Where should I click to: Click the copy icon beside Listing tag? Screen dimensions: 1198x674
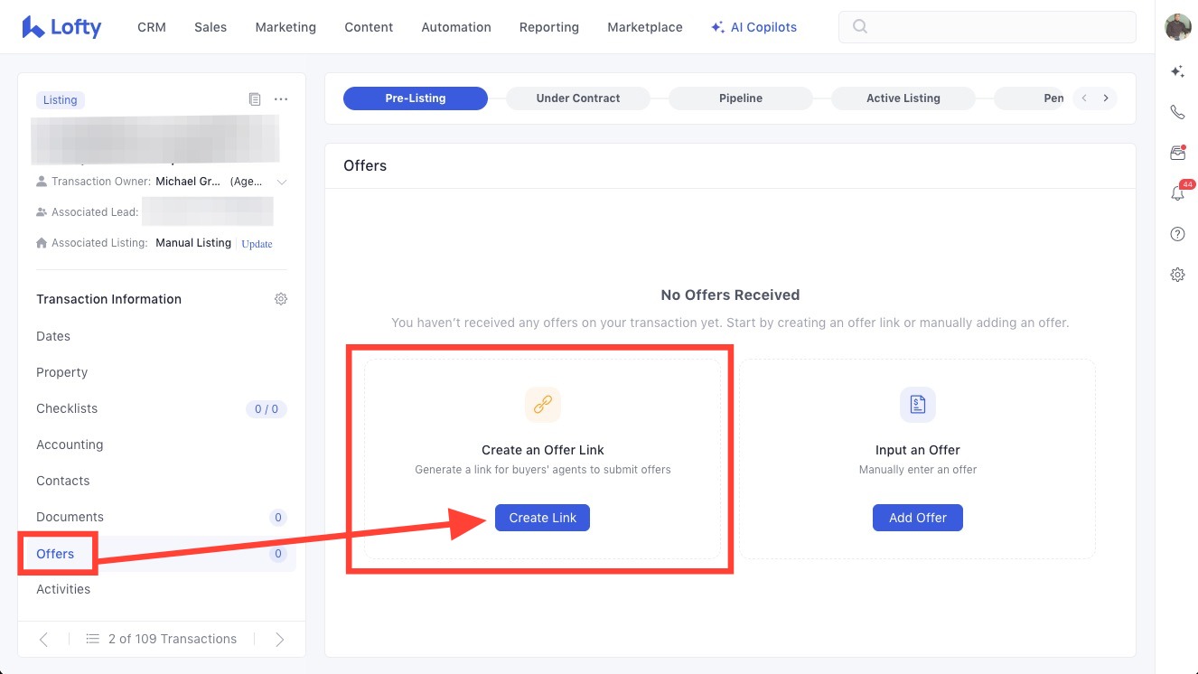pyautogui.click(x=255, y=99)
